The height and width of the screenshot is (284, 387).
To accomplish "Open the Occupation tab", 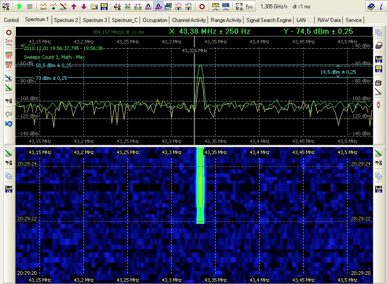I will click(x=155, y=20).
